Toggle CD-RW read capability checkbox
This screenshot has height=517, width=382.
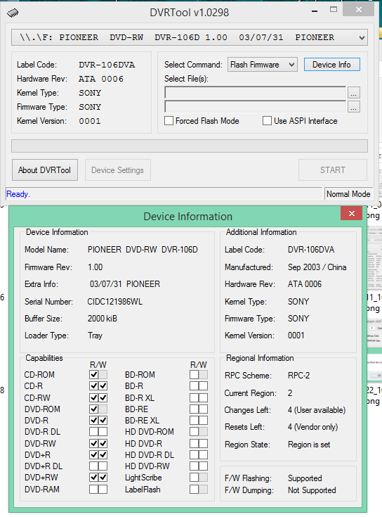coord(94,397)
